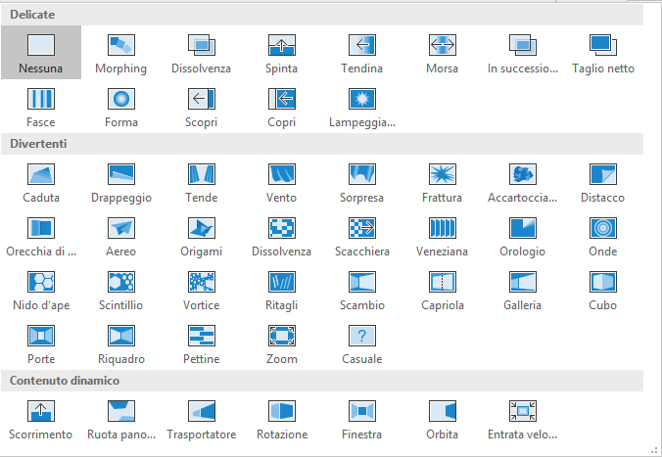
Task: Pick the Capriola transition
Action: [442, 290]
